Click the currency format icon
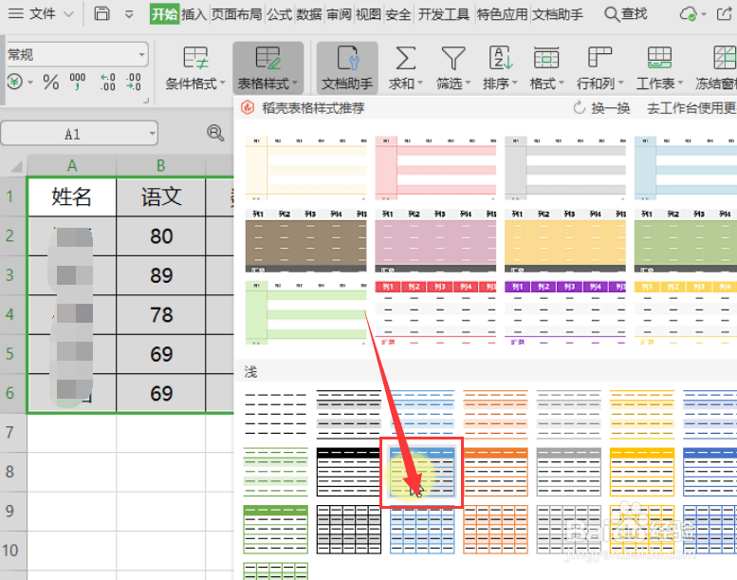The height and width of the screenshot is (580, 737). 15,83
